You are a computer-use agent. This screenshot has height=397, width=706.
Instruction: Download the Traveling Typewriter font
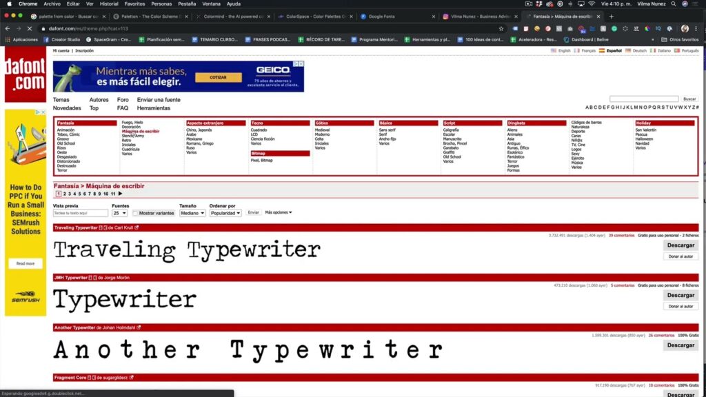(680, 245)
